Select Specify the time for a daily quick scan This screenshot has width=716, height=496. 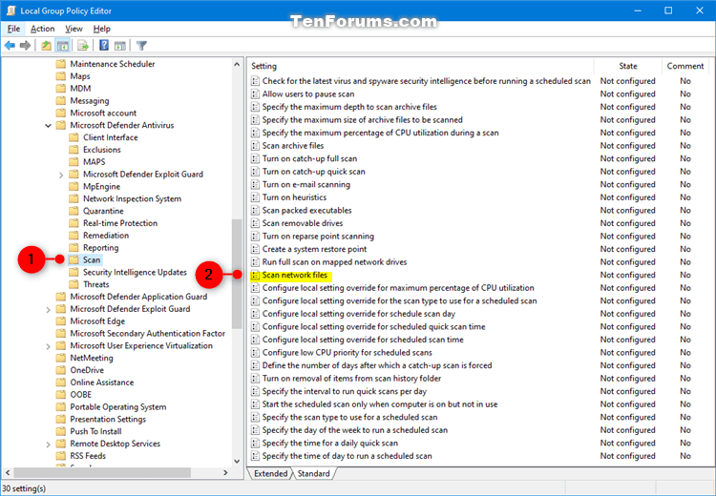pyautogui.click(x=329, y=444)
